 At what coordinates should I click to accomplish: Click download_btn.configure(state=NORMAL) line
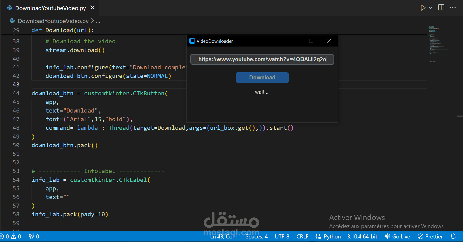tap(108, 76)
